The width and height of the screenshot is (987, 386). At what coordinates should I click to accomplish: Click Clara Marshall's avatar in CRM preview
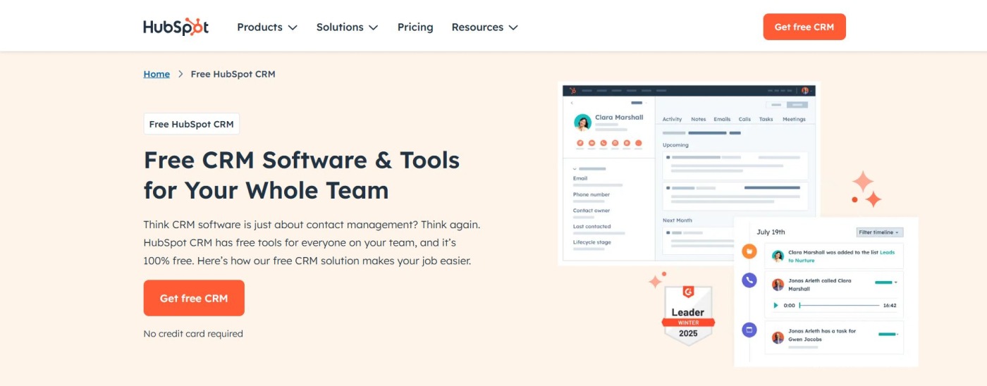(x=582, y=123)
